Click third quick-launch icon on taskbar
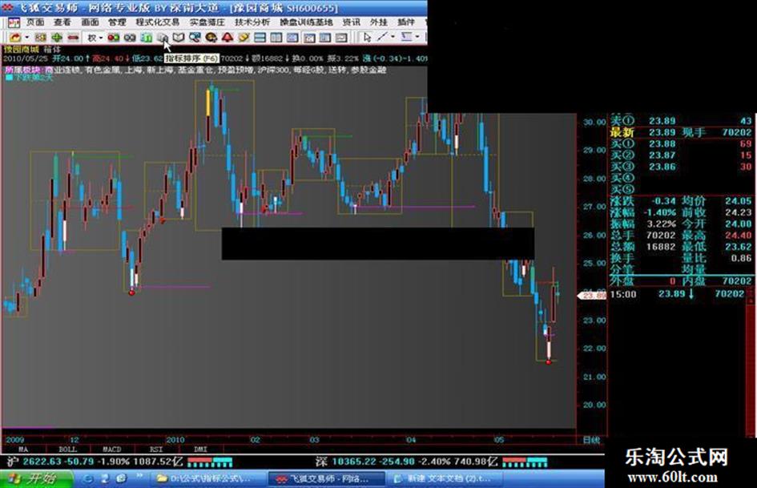This screenshot has width=757, height=488. [121, 478]
